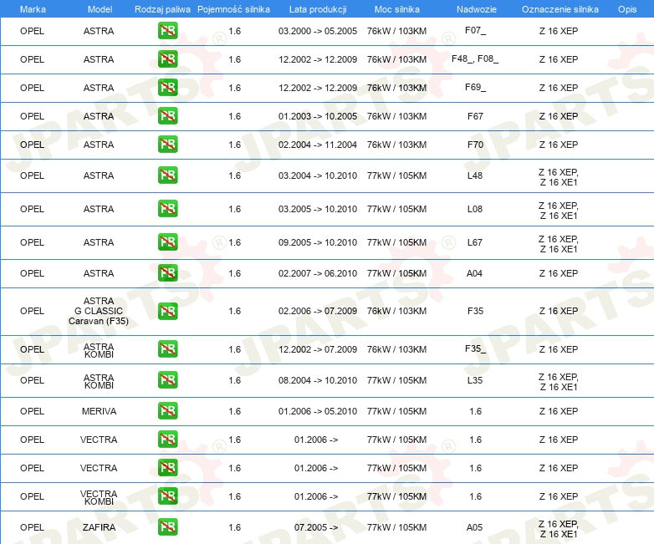Click the fuel icon in the Vectra Kombi row
The width and height of the screenshot is (654, 544).
click(167, 496)
